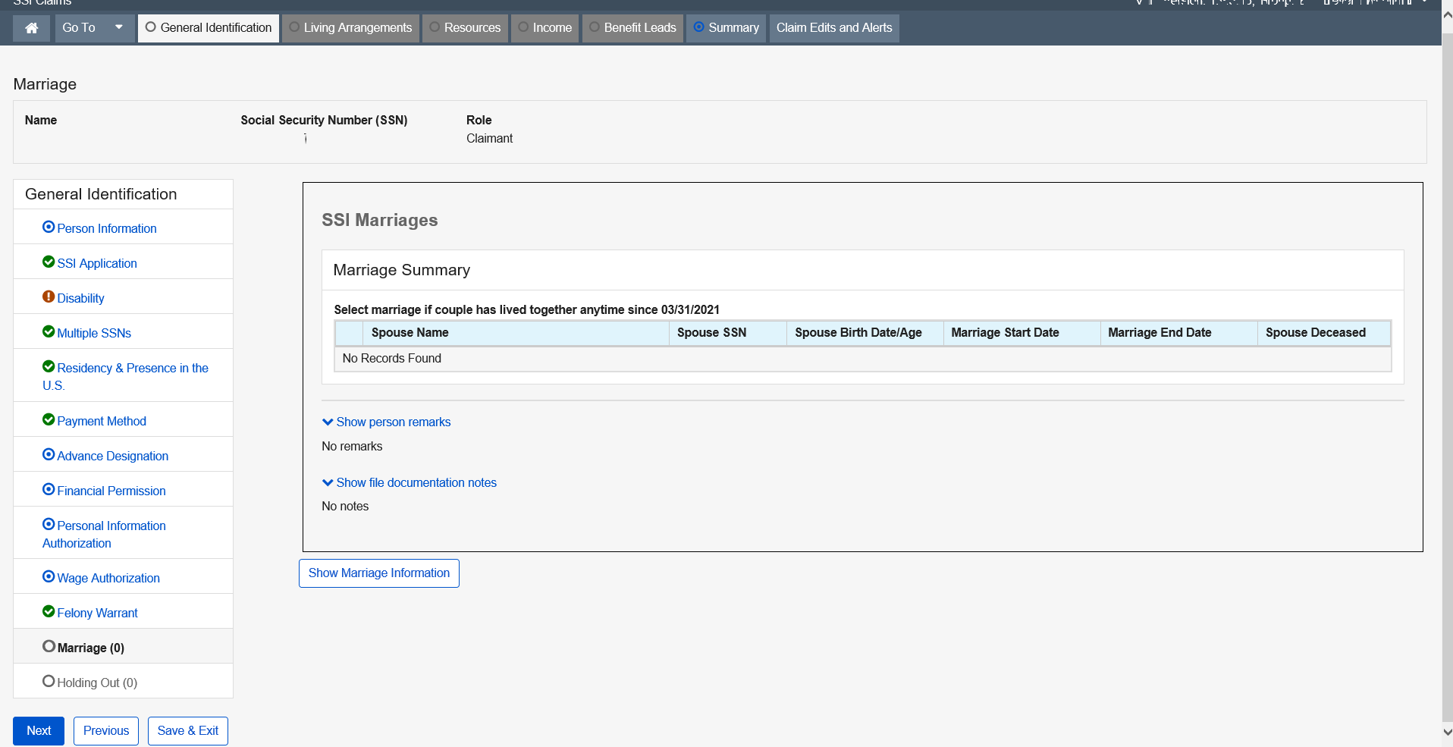Open the Financial Permission link
This screenshot has height=747, width=1453.
tap(111, 491)
